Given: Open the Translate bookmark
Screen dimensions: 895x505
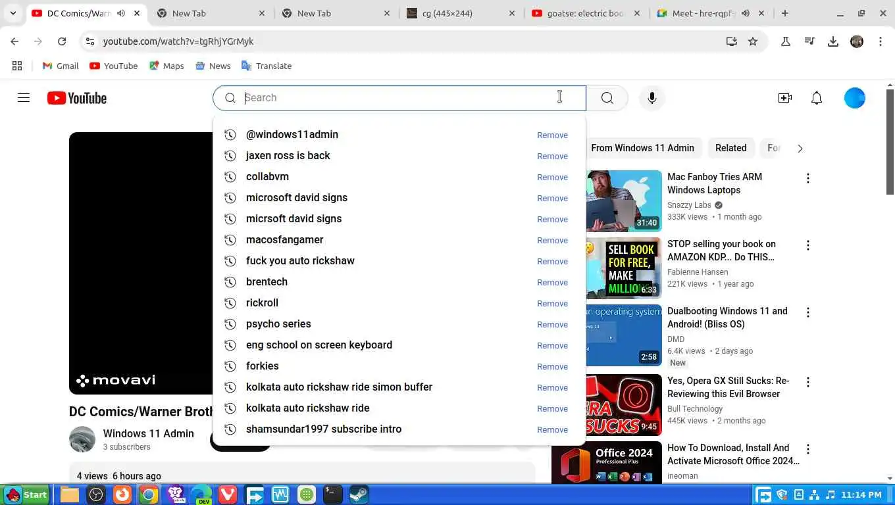Looking at the screenshot, I should pyautogui.click(x=267, y=66).
